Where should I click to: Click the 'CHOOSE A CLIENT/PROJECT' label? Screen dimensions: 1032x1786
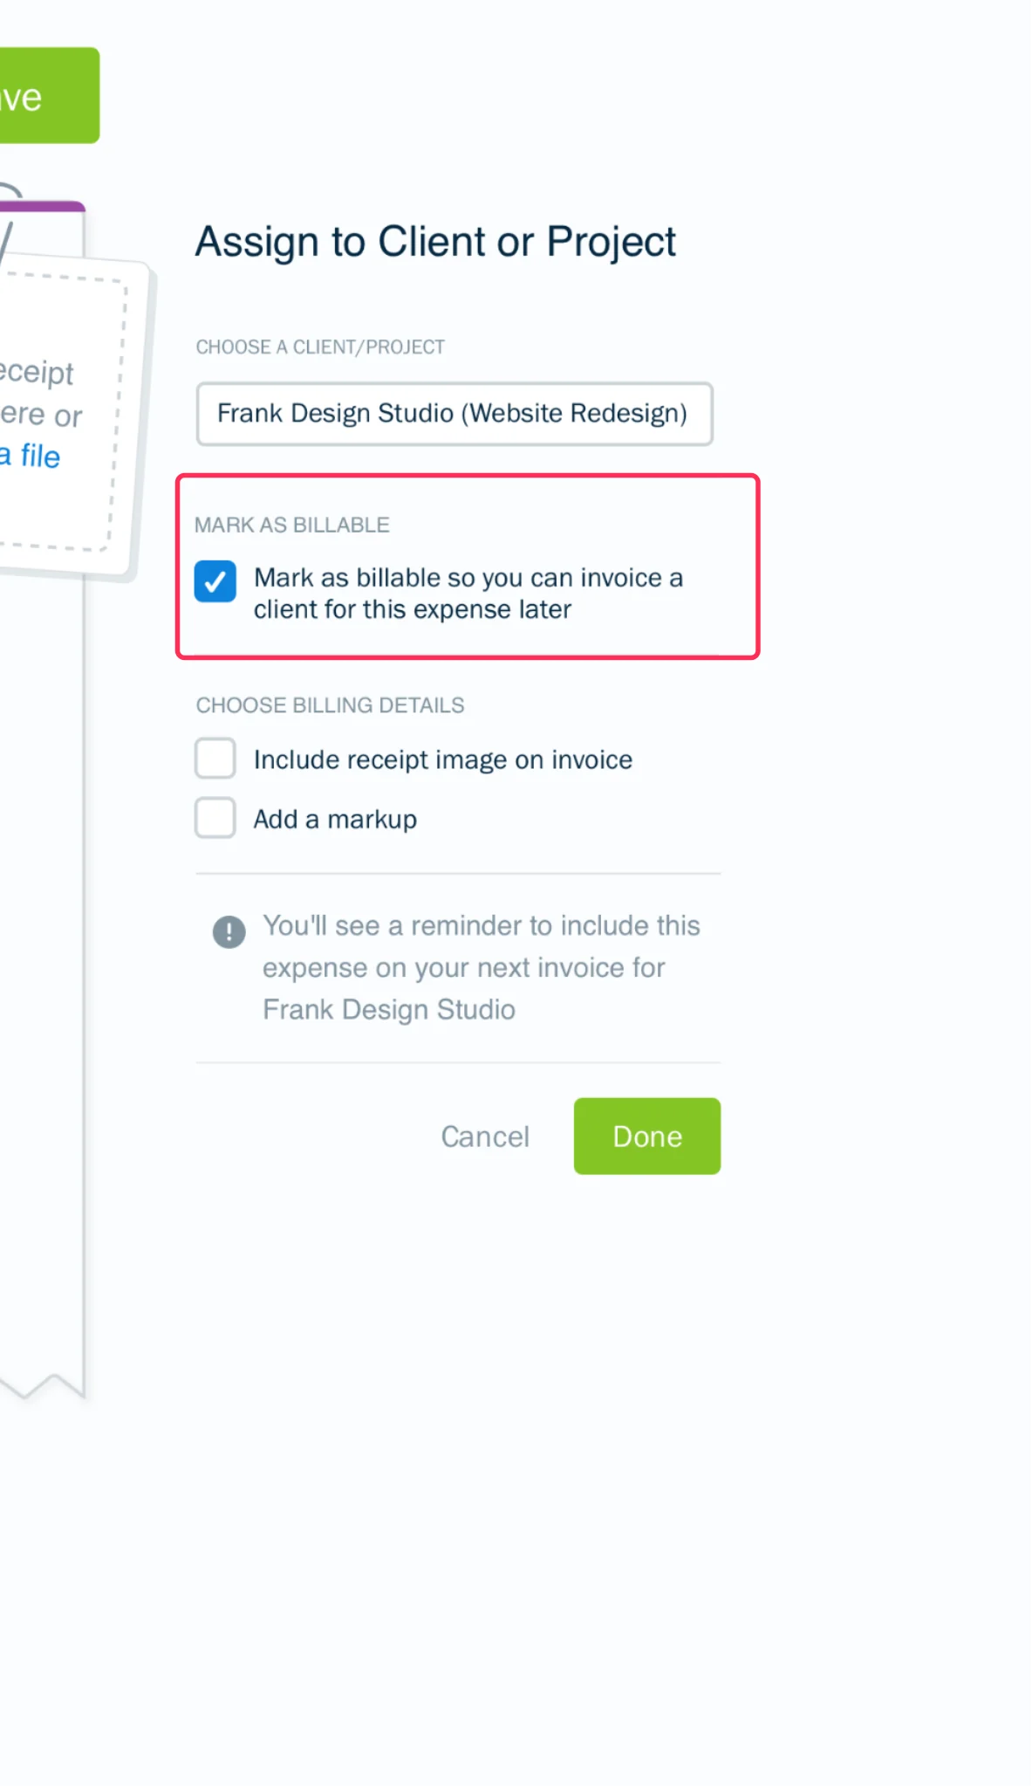click(x=320, y=347)
